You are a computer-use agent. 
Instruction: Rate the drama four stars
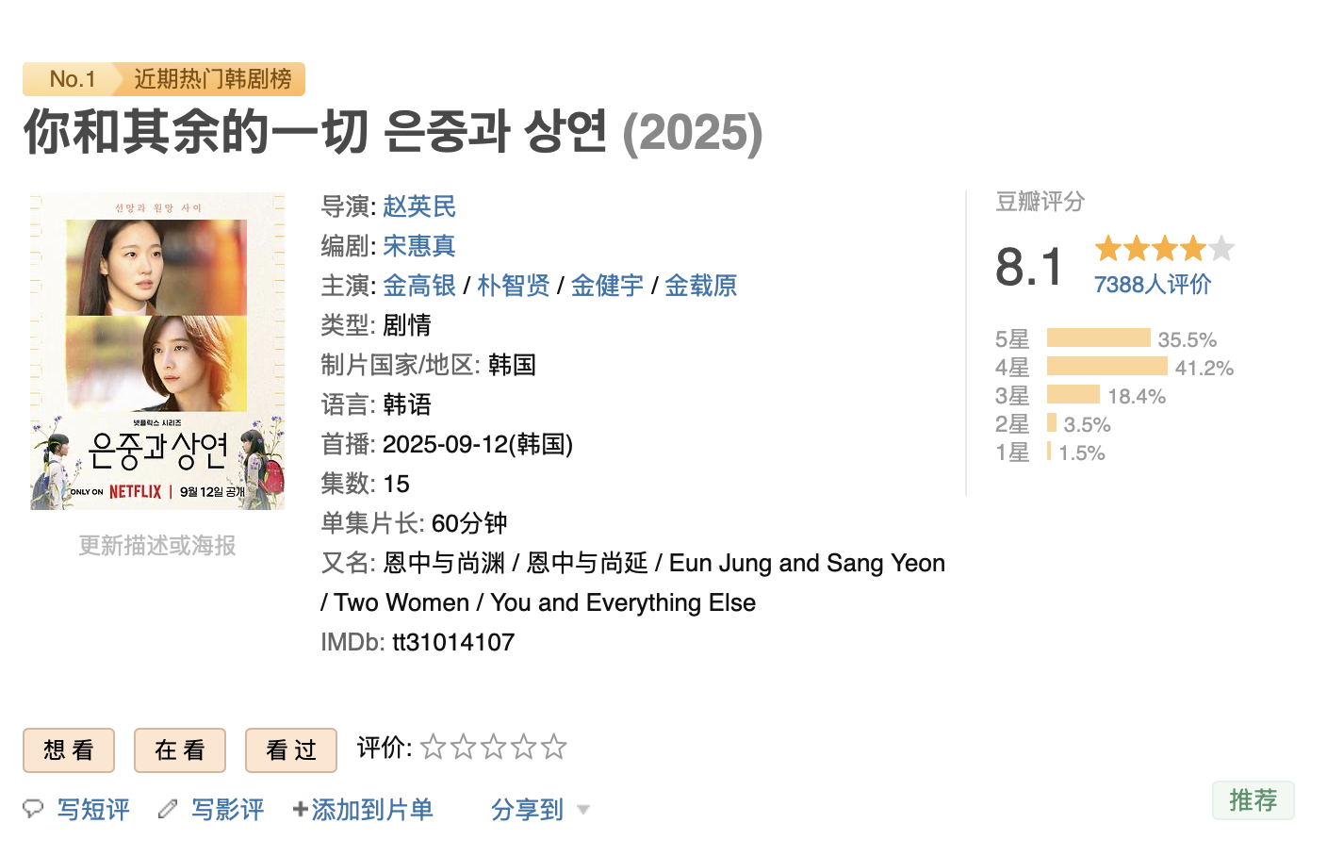(x=524, y=748)
